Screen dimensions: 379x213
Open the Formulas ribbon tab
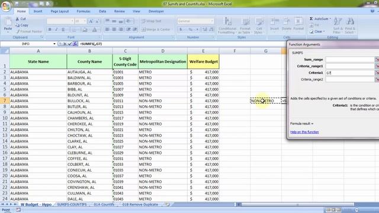[x=83, y=11]
